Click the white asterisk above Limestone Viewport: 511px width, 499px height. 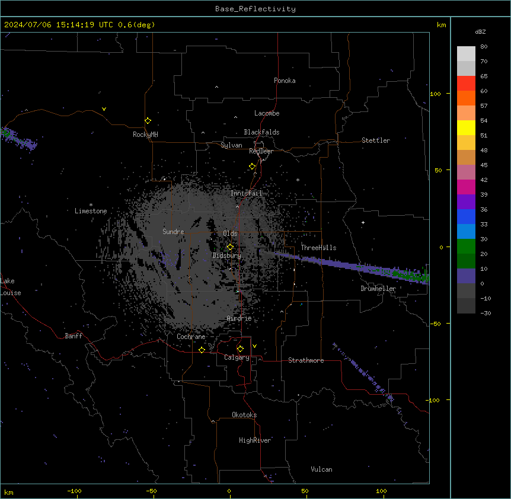coord(91,205)
